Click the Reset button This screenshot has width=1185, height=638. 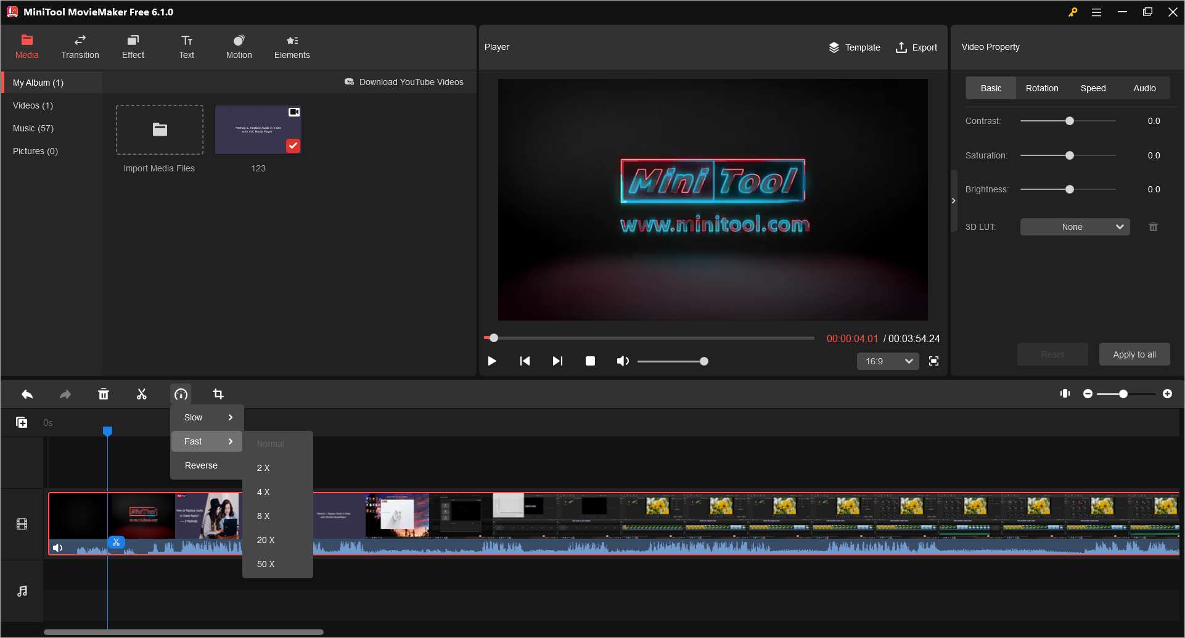pos(1052,354)
